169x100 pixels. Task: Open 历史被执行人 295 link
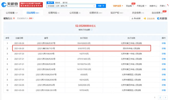coord(25,18)
